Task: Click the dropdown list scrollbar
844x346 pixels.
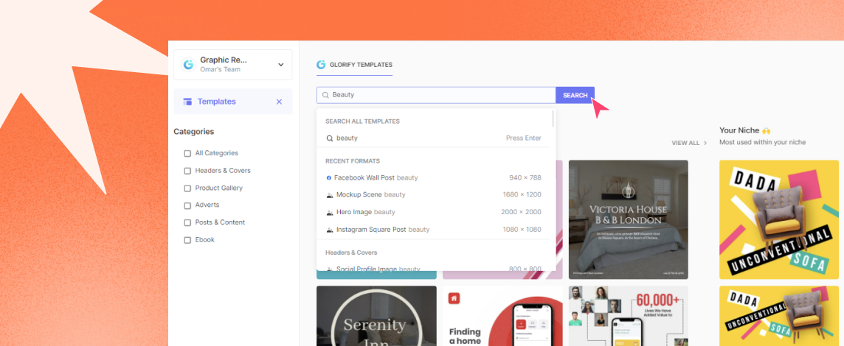Action: pos(553,118)
